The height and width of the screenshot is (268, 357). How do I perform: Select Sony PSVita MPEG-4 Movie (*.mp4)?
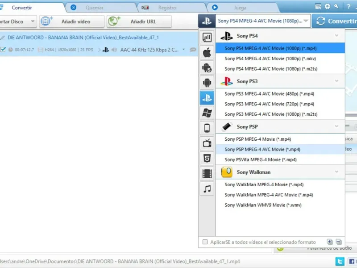click(280, 159)
